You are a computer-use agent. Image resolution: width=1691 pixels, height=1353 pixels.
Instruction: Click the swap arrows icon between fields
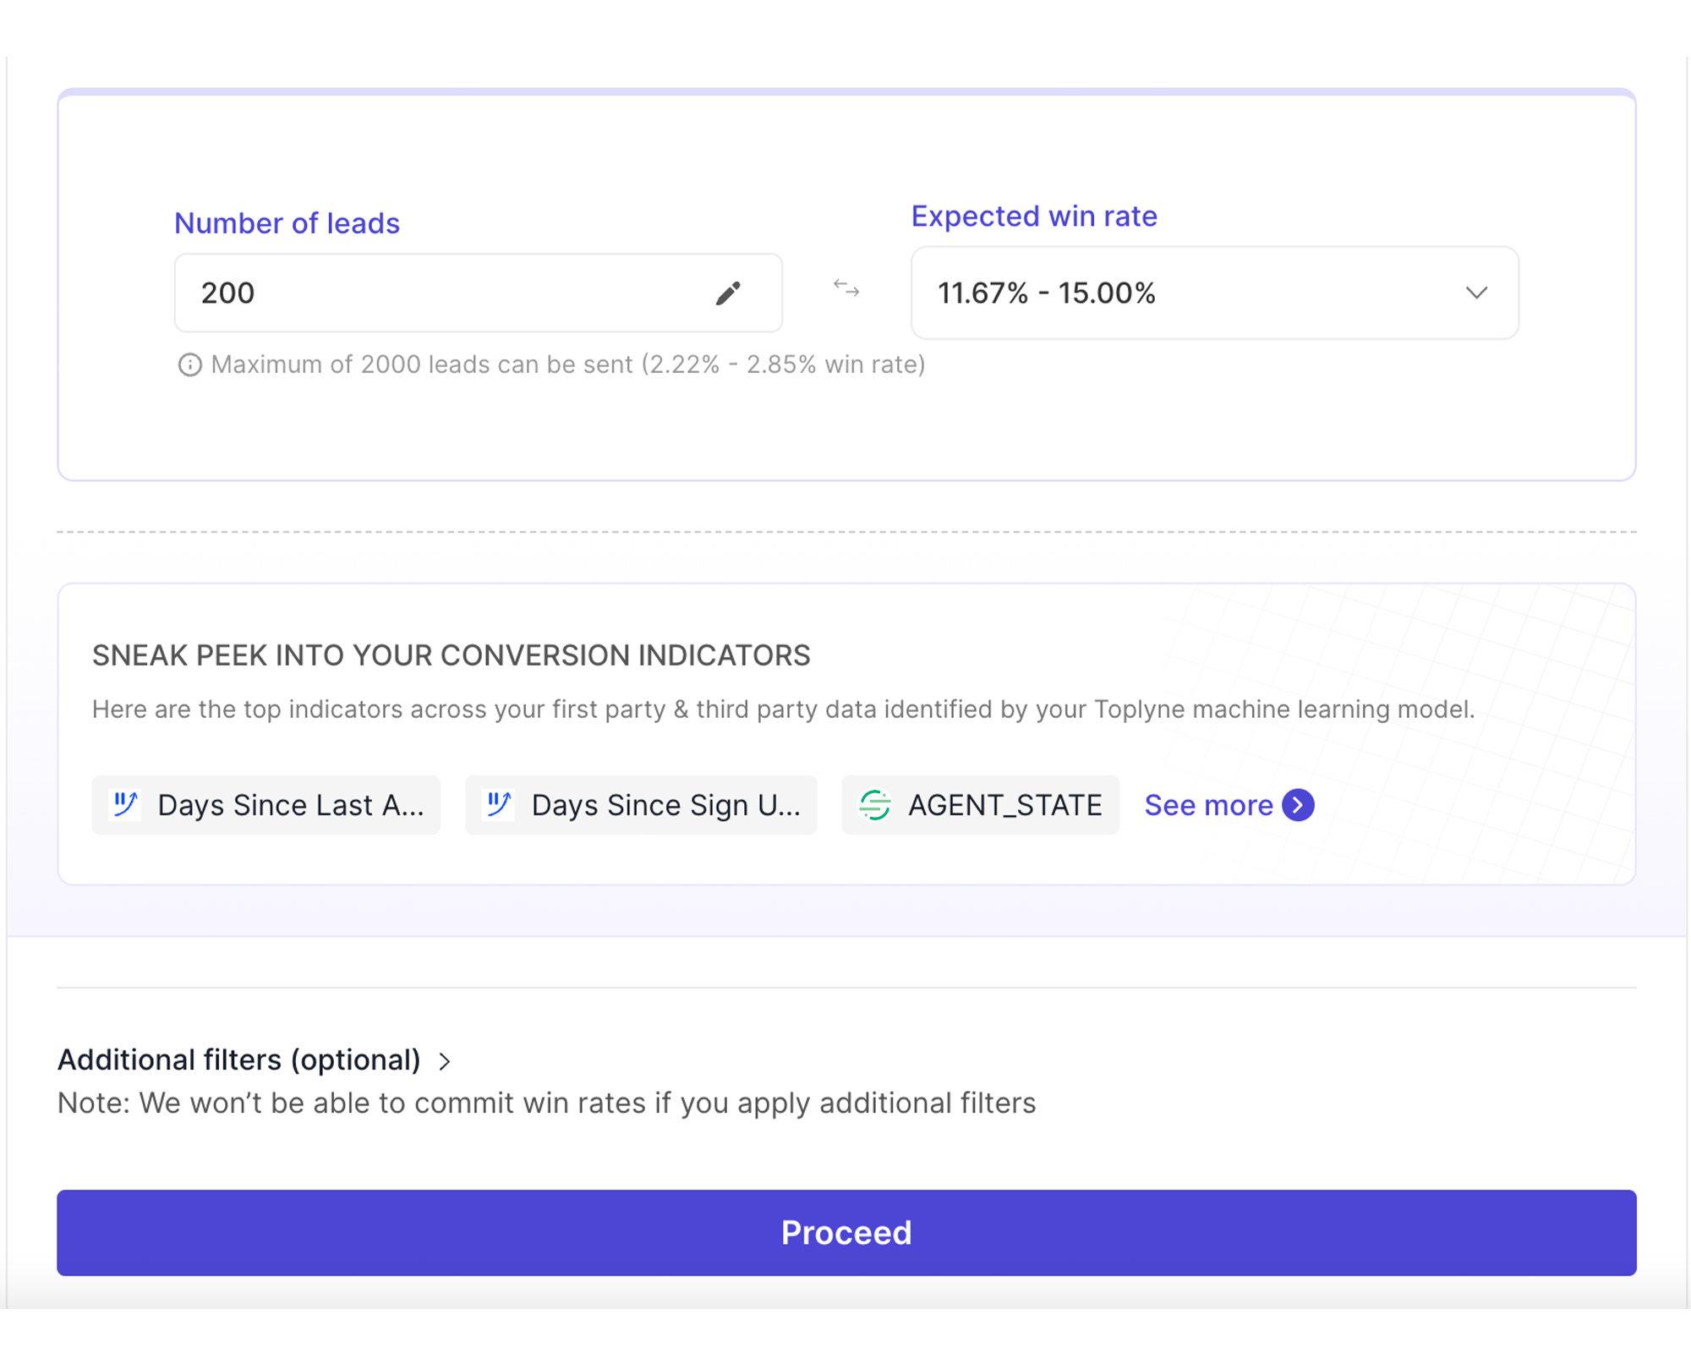tap(846, 289)
